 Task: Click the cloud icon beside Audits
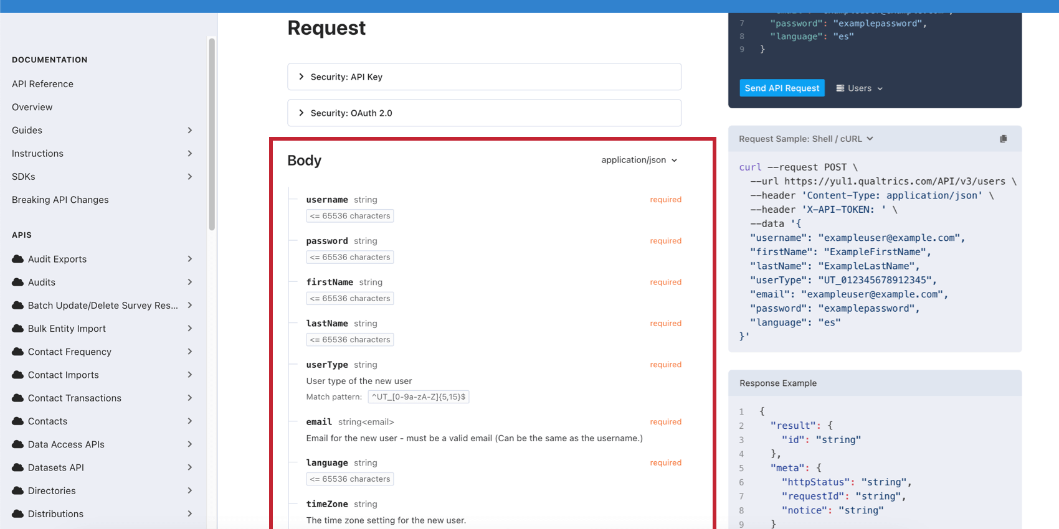(x=18, y=282)
